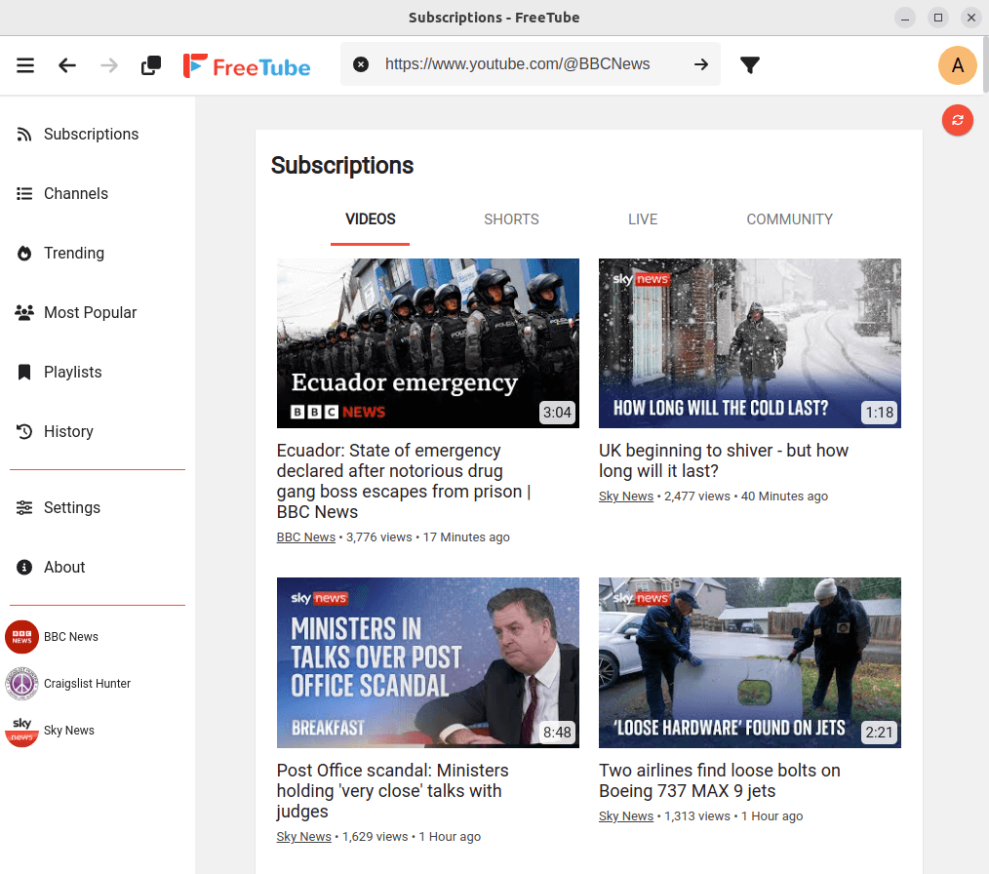989x874 pixels.
Task: Click the Playlists bookmark icon
Action: [x=24, y=372]
